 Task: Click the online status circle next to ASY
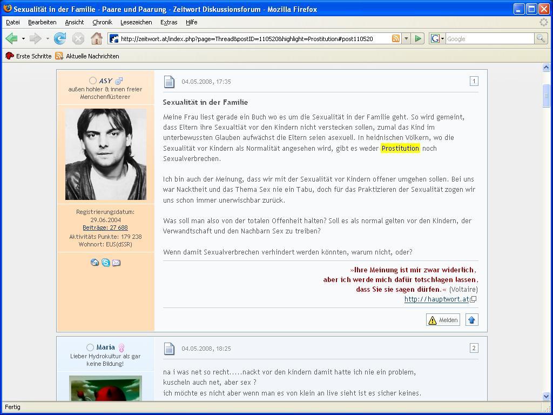93,81
